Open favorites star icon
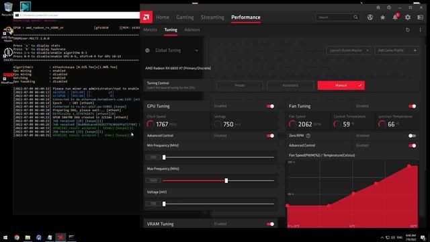Viewport: 430px width, 242px height. 382,17
